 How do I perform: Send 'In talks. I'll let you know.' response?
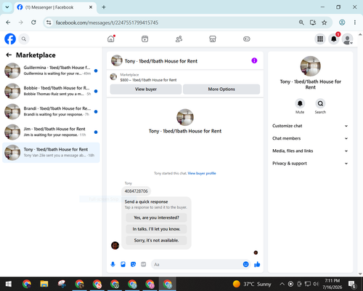tap(156, 229)
